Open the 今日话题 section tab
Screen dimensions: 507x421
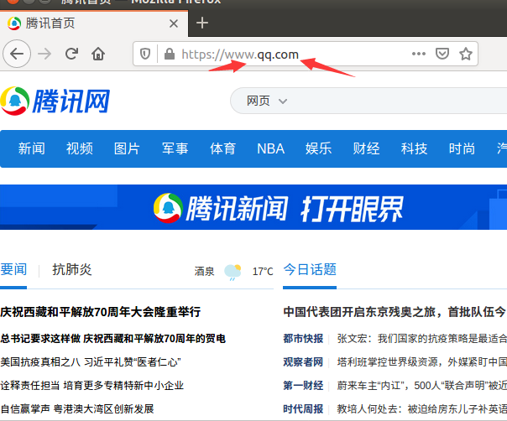click(x=310, y=269)
